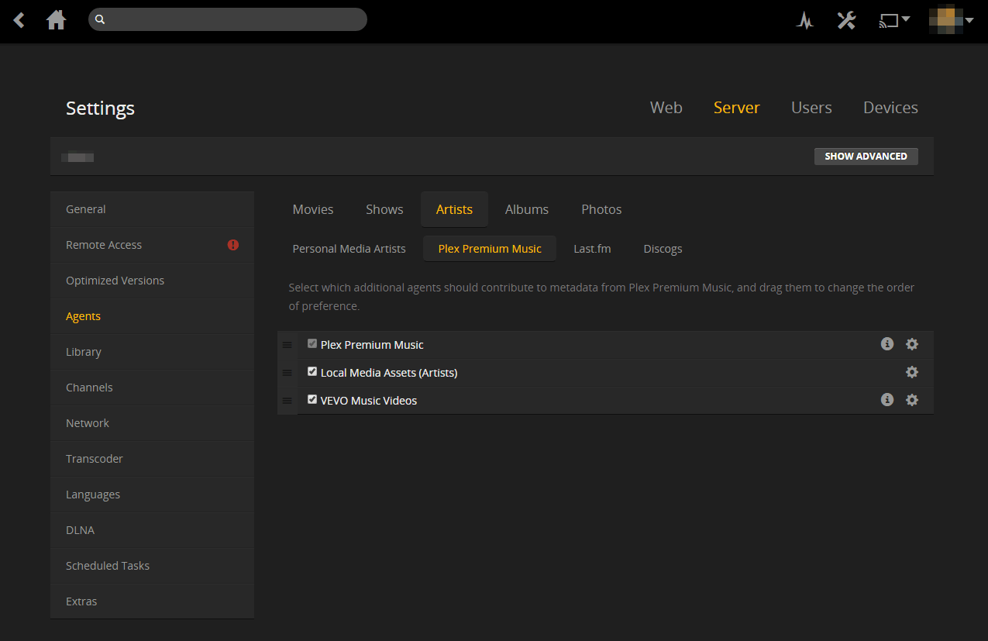Click the blurred server name label
Viewport: 988px width, 641px height.
click(77, 157)
